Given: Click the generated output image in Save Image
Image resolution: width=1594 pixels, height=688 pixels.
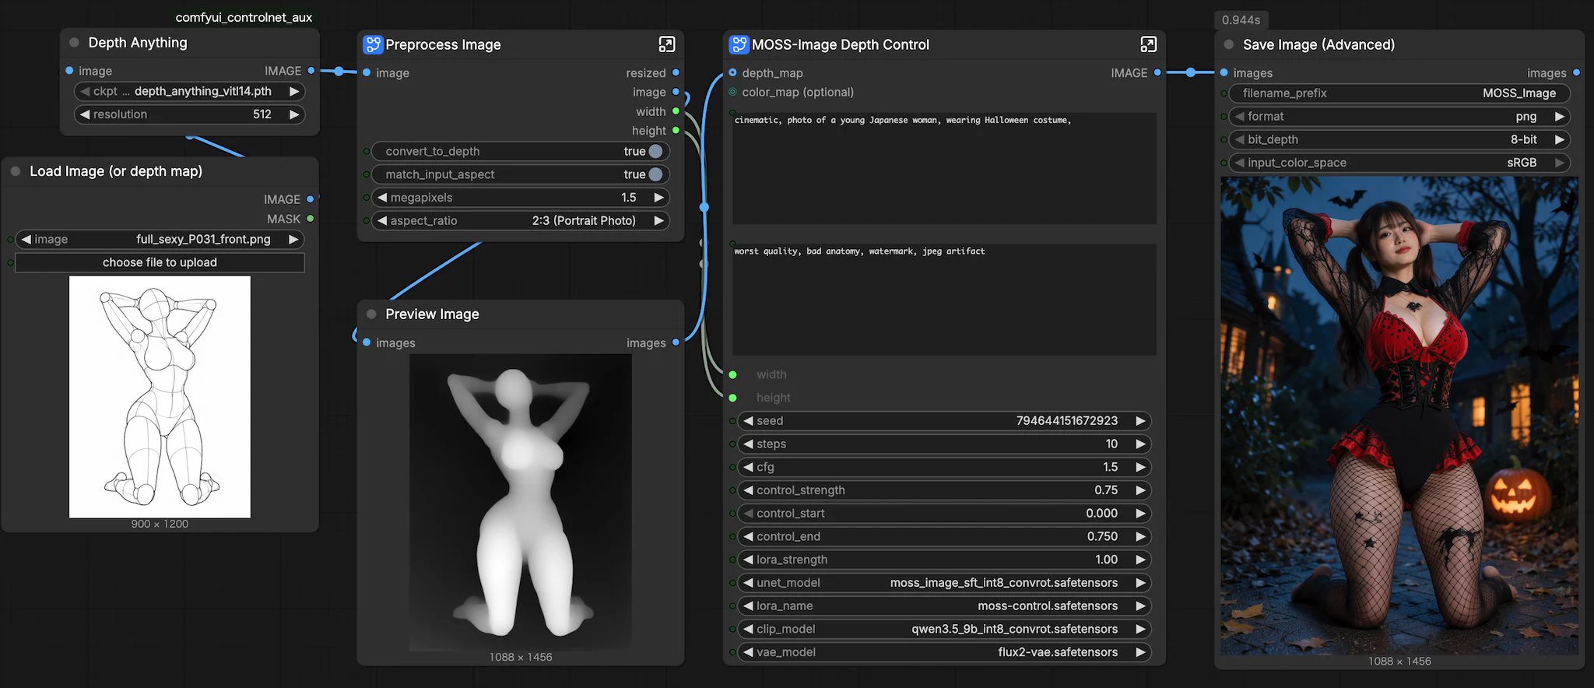Looking at the screenshot, I should tap(1399, 415).
